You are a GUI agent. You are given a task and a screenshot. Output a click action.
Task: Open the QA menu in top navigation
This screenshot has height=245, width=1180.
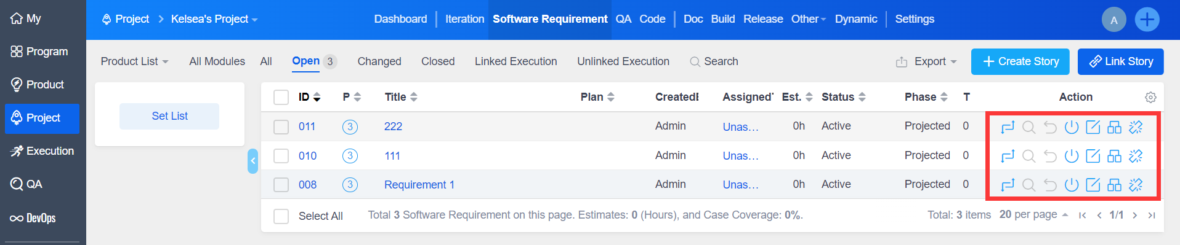tap(623, 19)
